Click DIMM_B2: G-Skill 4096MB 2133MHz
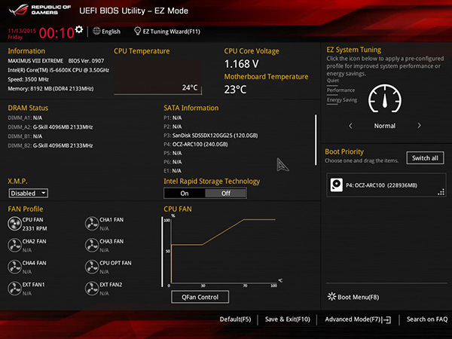 50,145
